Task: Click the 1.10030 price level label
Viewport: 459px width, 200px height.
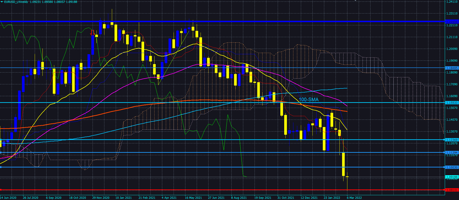Action: coord(452,167)
